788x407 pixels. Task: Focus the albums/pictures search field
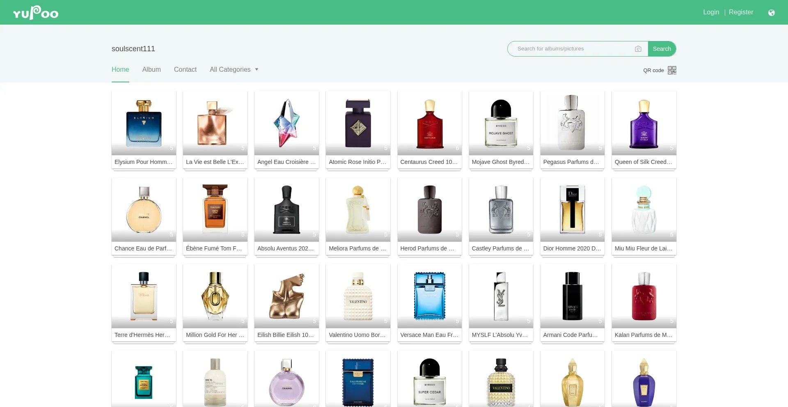573,49
